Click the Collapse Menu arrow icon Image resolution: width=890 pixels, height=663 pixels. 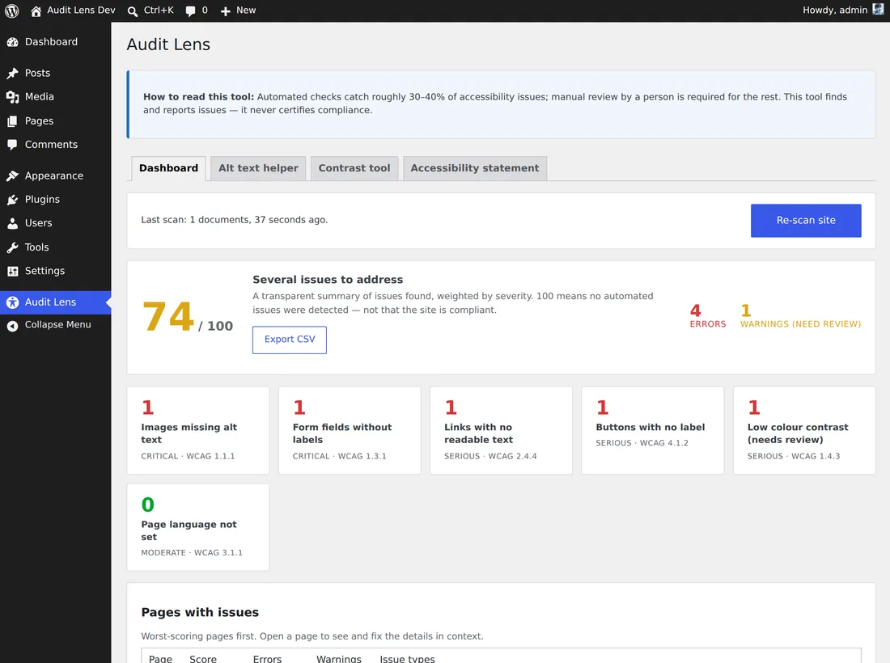[x=12, y=326]
